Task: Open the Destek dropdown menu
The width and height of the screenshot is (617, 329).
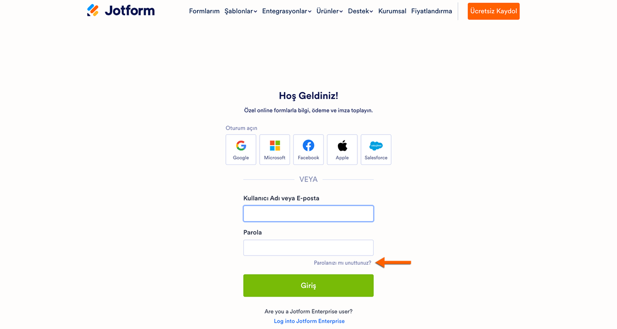Action: pyautogui.click(x=360, y=11)
